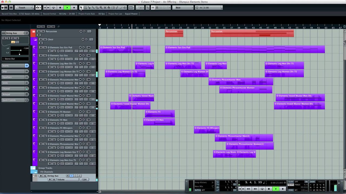
Task: Click fast forward in transport panel
Action: click(255, 189)
